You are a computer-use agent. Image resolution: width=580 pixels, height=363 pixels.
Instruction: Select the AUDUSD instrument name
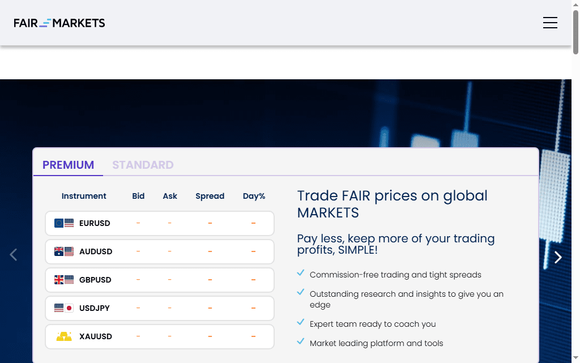point(96,251)
